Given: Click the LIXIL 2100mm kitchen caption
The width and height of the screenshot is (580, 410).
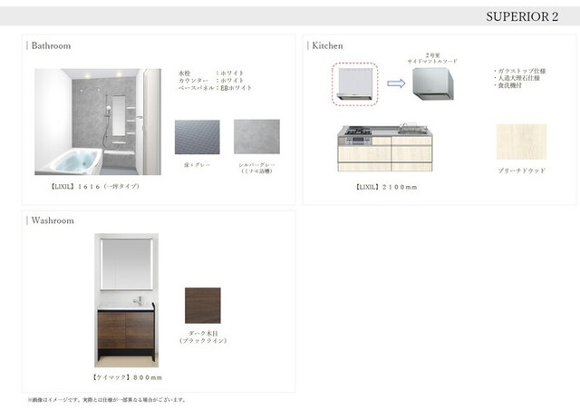Looking at the screenshot, I should (385, 187).
